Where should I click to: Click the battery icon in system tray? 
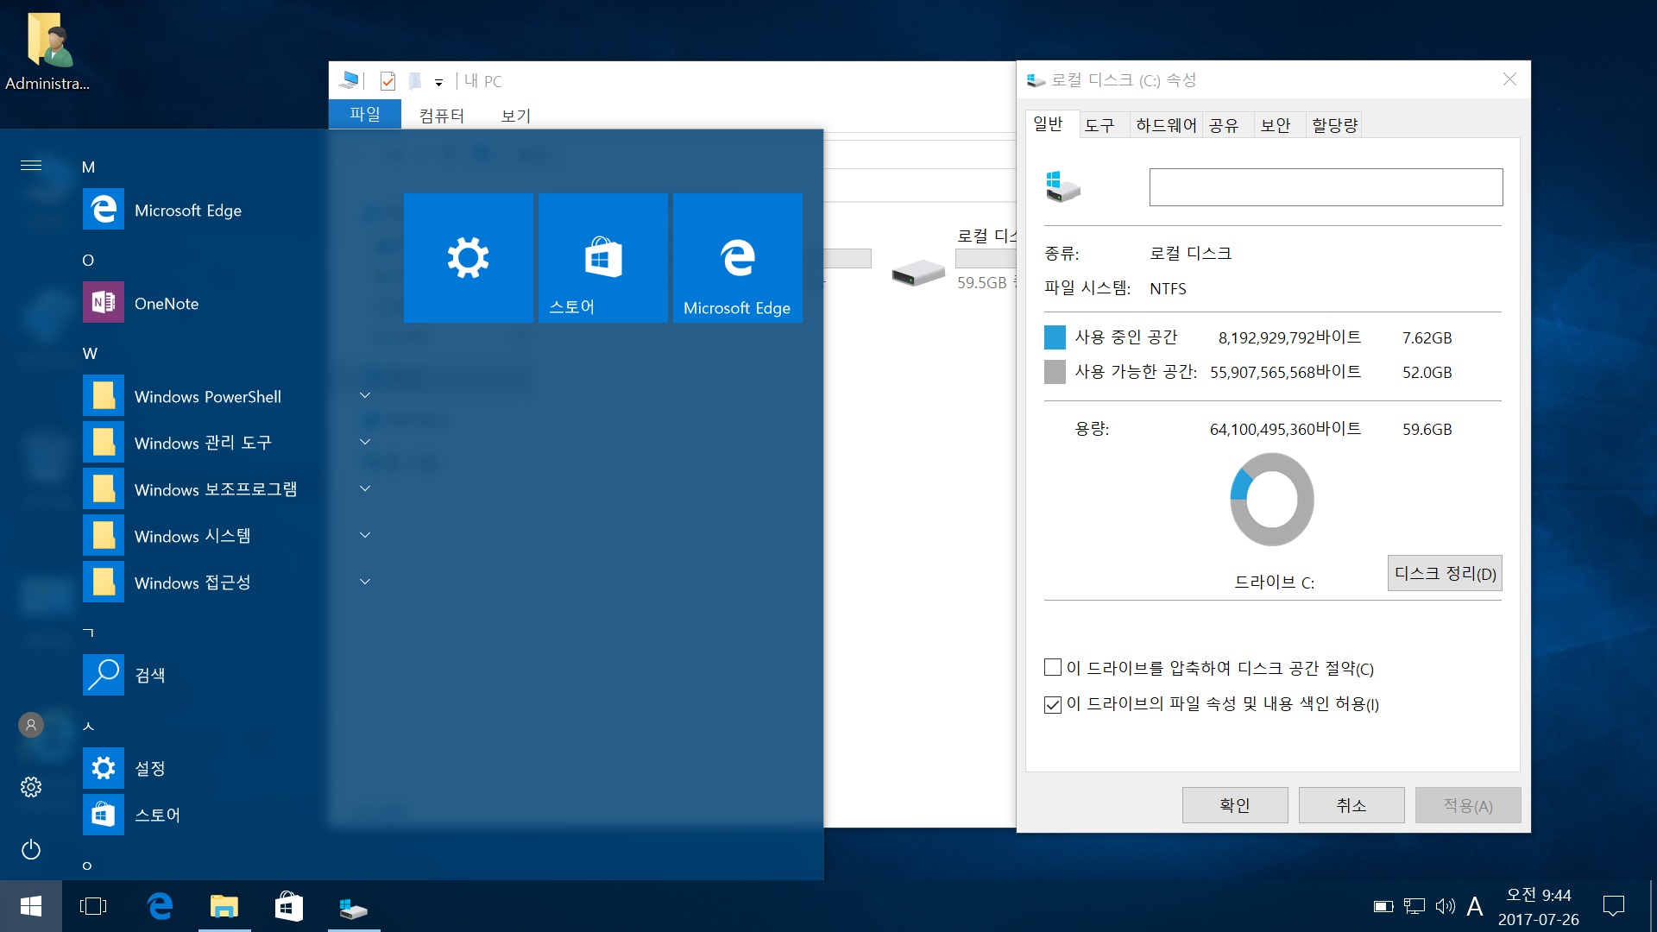click(1383, 906)
